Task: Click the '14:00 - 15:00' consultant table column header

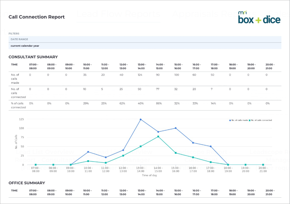Action: (x=160, y=66)
